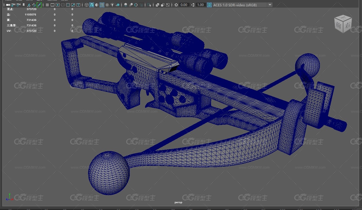This screenshot has width=362, height=210.
Task: Toggle X-Ray display icon
Action: point(157,5)
